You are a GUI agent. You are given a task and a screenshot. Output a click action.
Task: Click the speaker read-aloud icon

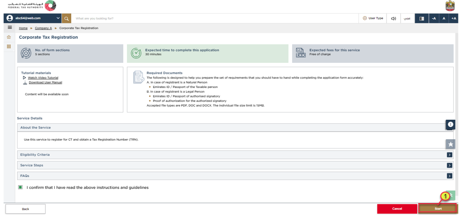[393, 18]
